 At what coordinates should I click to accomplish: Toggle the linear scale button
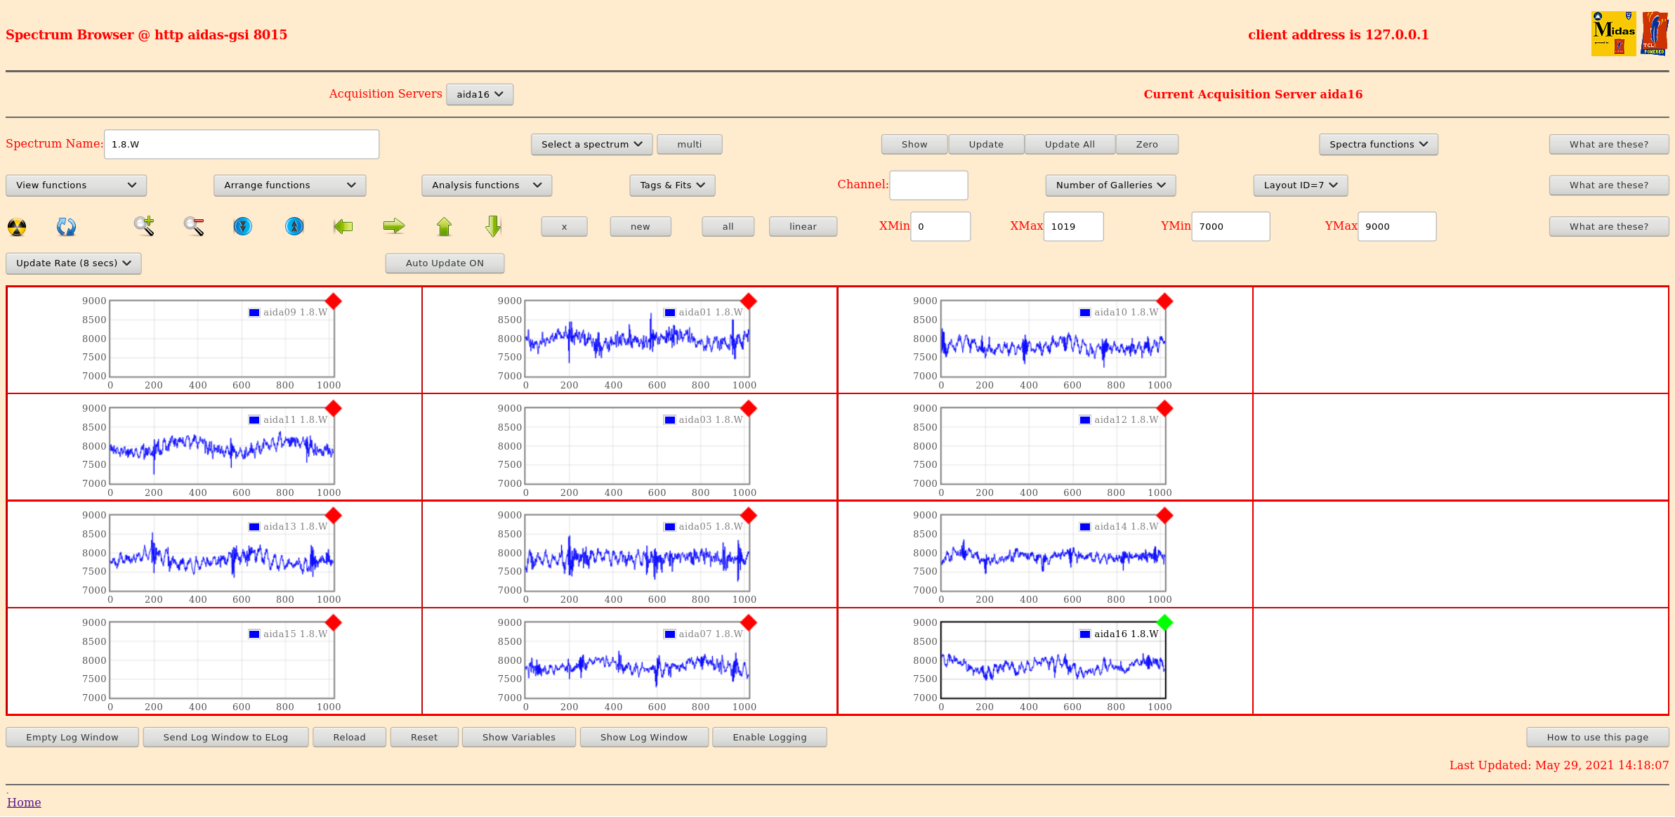coord(803,227)
